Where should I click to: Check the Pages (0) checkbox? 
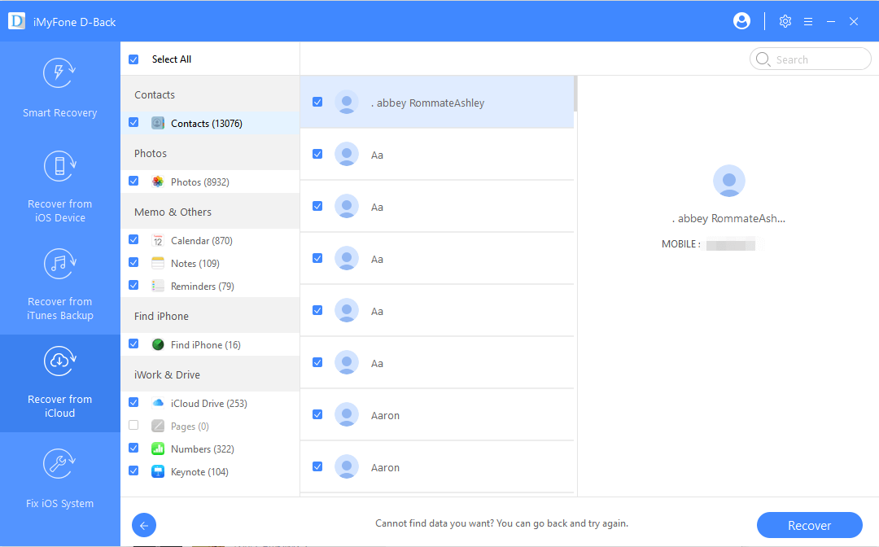click(x=133, y=426)
